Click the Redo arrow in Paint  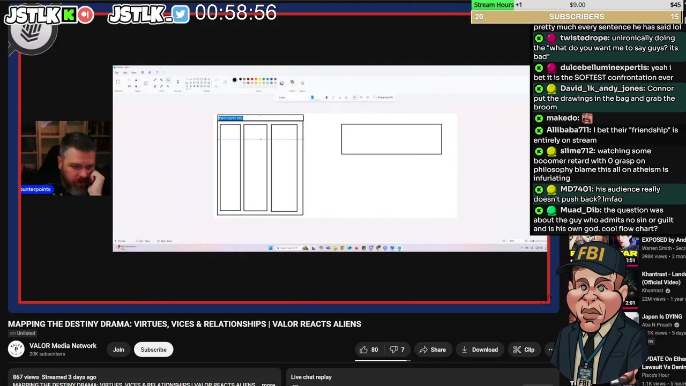[x=163, y=72]
